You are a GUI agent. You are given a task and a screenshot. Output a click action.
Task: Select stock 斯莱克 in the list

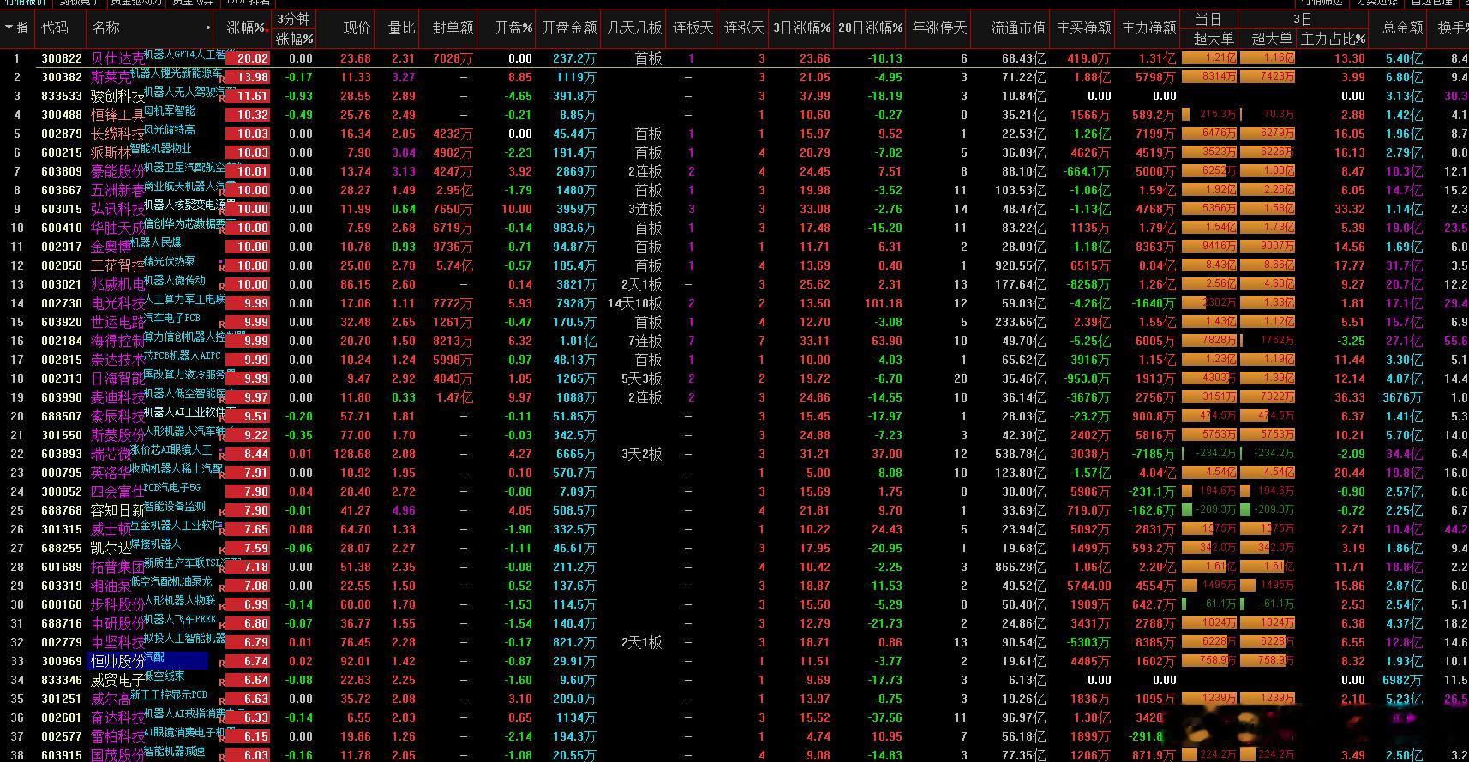(x=111, y=77)
